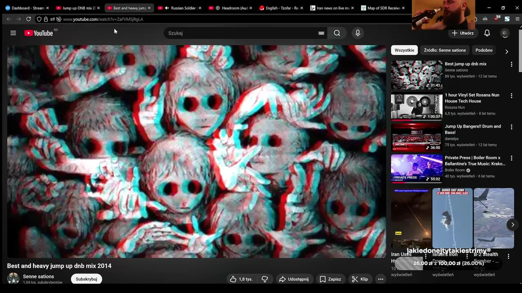Switch to the Map of SDR Receivers tab
The width and height of the screenshot is (522, 293).
click(x=383, y=8)
